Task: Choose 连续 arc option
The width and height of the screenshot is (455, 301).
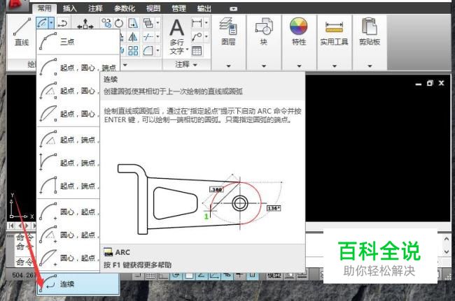Action: click(x=78, y=284)
